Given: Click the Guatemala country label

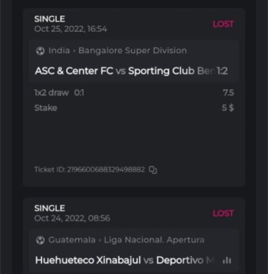Looking at the screenshot, I should [71, 240].
